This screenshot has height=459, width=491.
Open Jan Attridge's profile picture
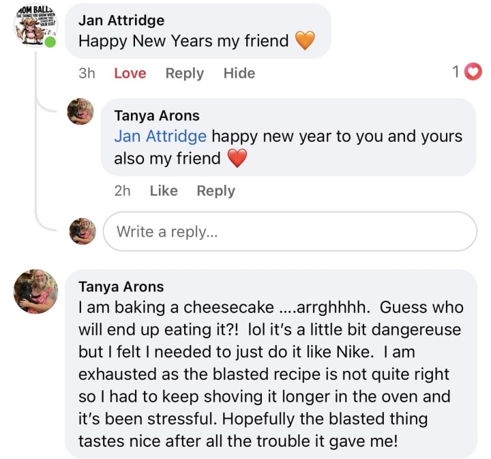point(35,25)
